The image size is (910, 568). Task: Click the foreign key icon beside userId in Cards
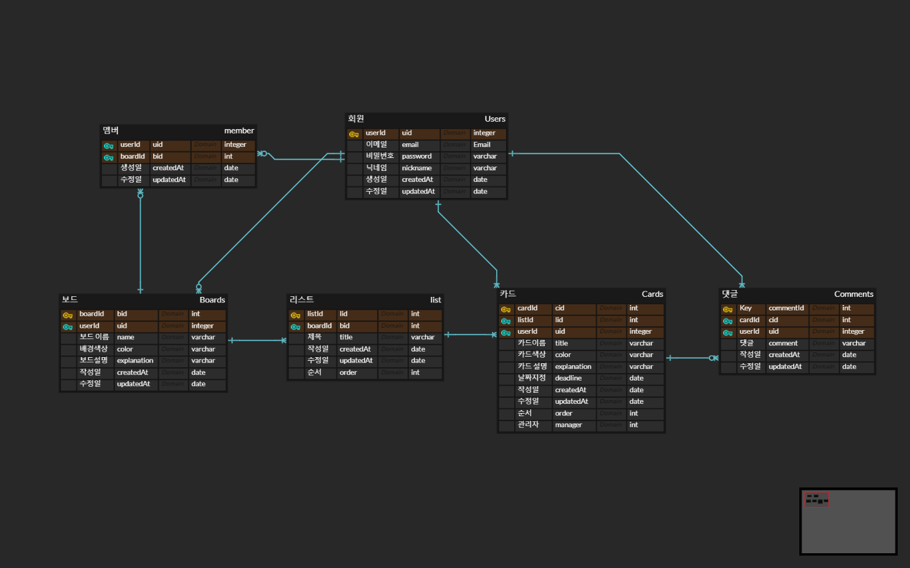[x=506, y=333]
